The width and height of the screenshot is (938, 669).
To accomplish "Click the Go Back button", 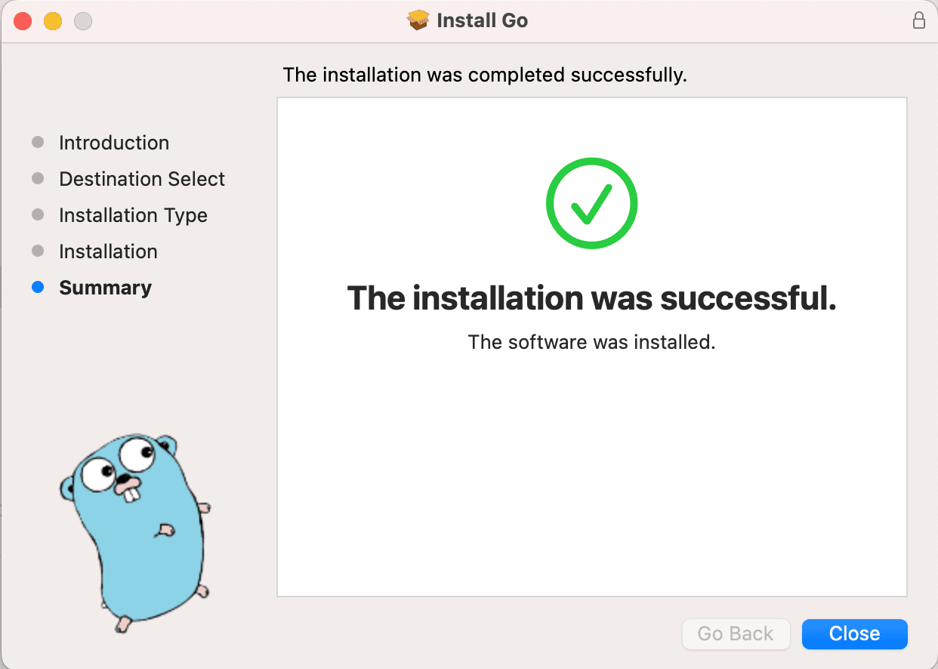I will point(735,634).
